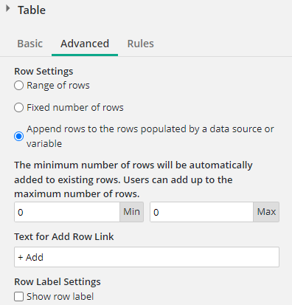Expand the Table section triangle
Viewport: 292px width, 305px height.
pos(8,9)
